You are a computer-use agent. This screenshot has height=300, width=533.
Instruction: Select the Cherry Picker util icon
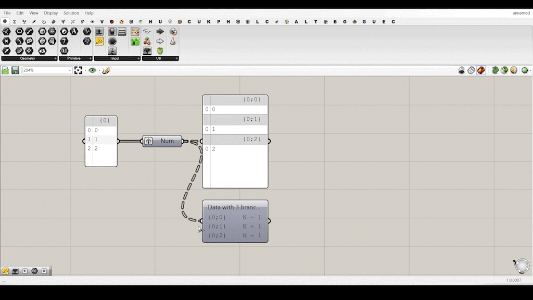[x=147, y=41]
